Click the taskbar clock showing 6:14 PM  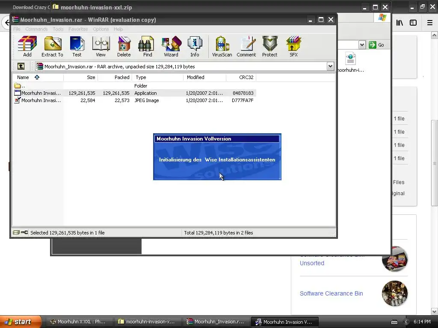coord(422,322)
